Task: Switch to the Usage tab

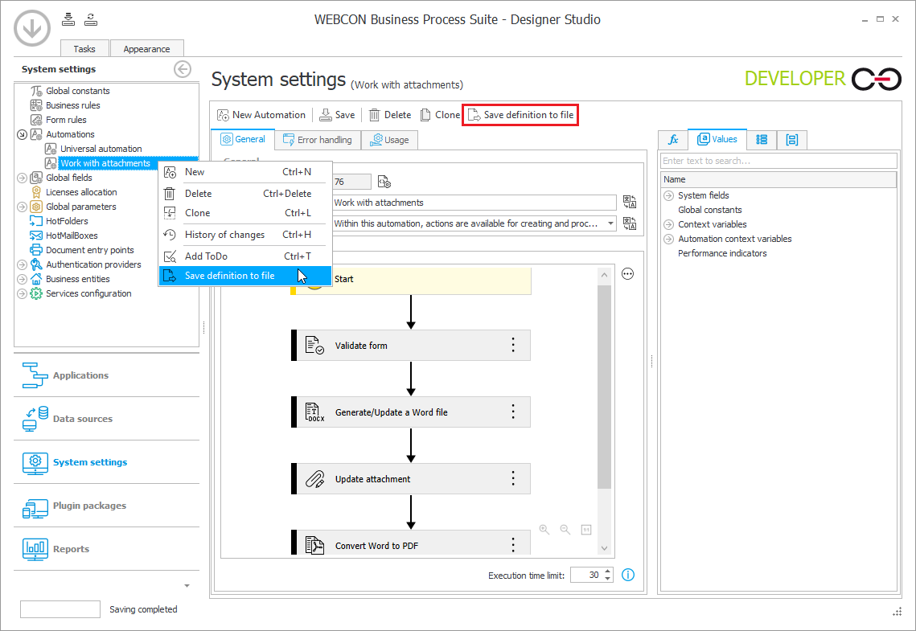Action: coord(390,140)
